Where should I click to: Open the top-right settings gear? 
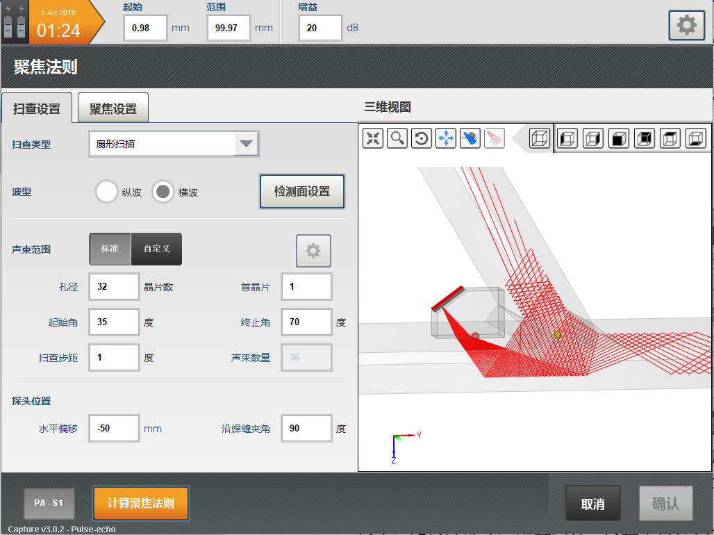tap(686, 26)
